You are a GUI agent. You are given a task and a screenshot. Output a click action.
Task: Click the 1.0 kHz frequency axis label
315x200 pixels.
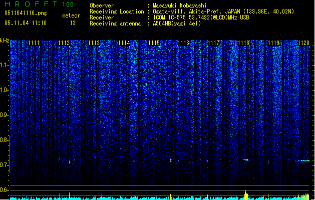tap(4, 90)
